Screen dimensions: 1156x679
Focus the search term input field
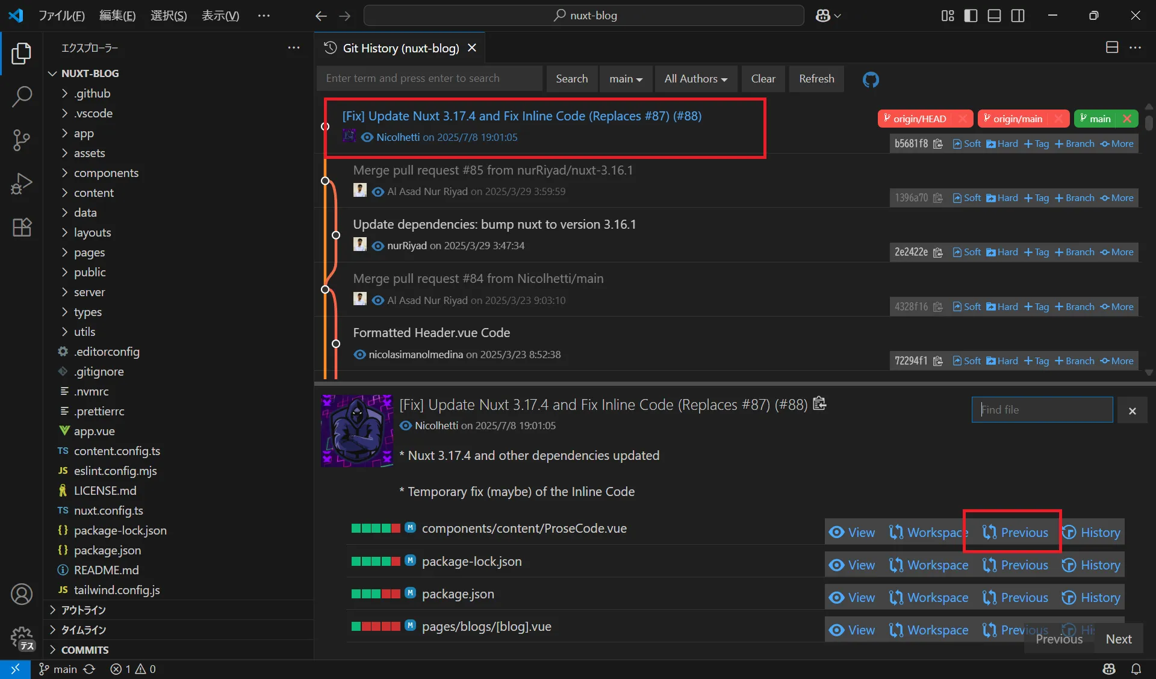pyautogui.click(x=430, y=78)
